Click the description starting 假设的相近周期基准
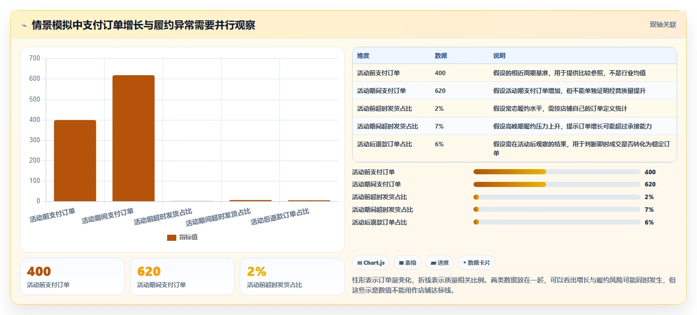 click(x=569, y=73)
